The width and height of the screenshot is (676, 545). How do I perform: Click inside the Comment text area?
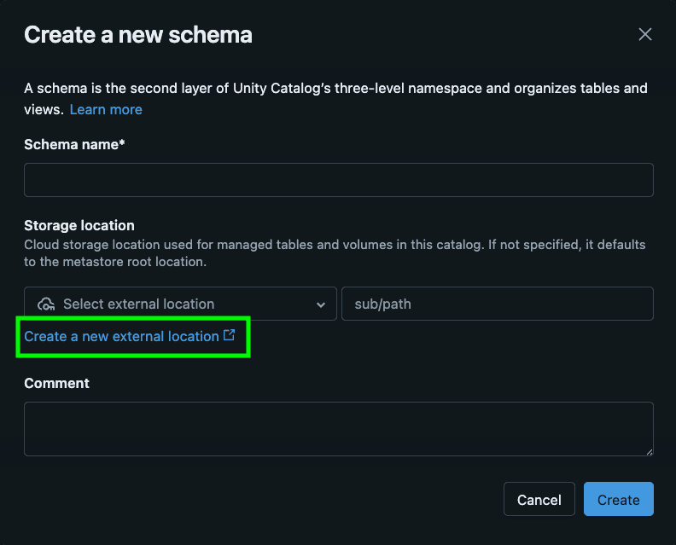click(x=338, y=428)
